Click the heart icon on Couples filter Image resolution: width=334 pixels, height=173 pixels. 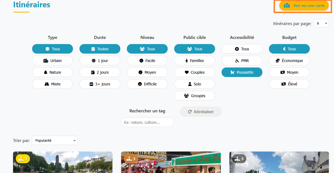(187, 72)
